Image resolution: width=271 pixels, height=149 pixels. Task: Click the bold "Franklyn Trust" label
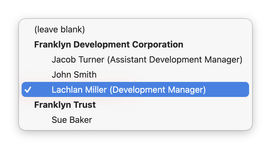tap(65, 105)
